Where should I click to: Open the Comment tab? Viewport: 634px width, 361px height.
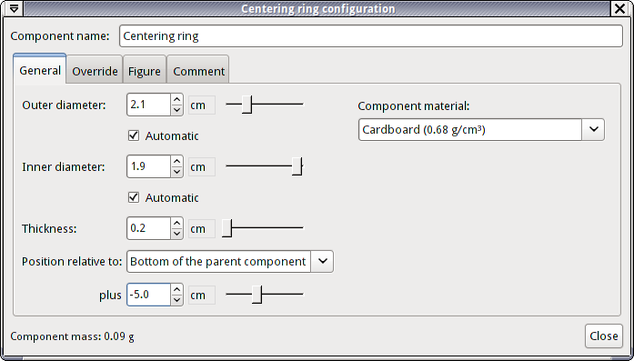(198, 71)
